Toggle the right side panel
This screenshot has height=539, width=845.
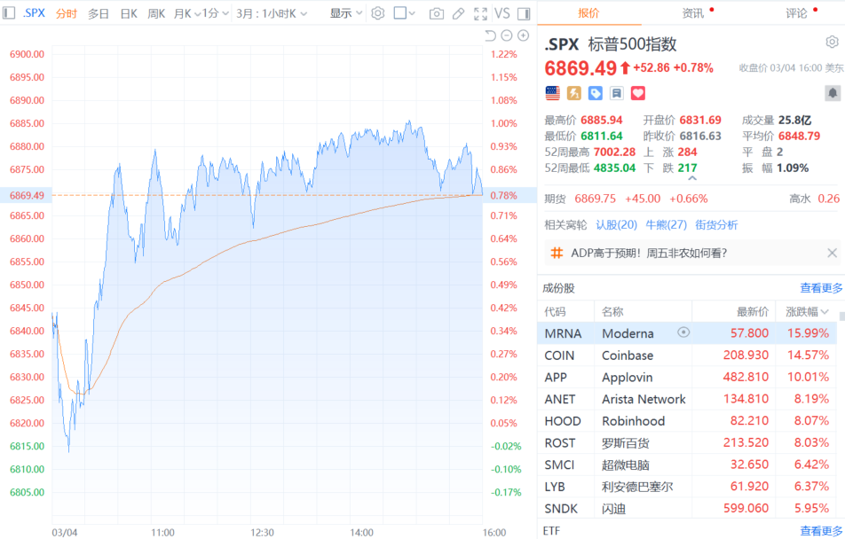[523, 13]
